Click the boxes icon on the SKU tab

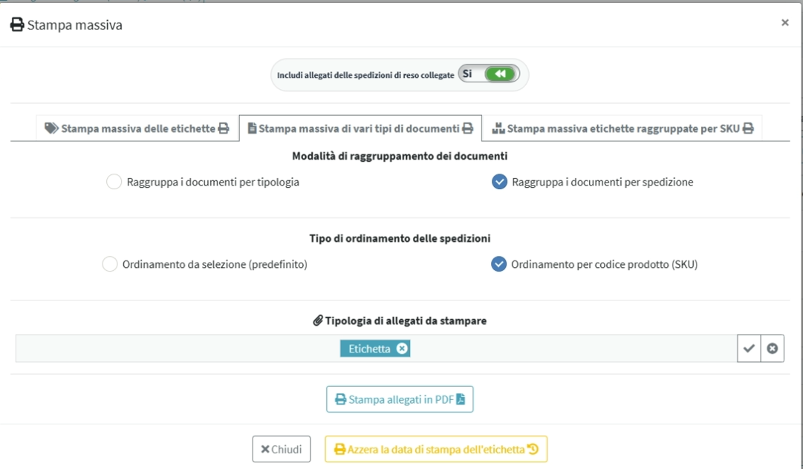pos(498,128)
